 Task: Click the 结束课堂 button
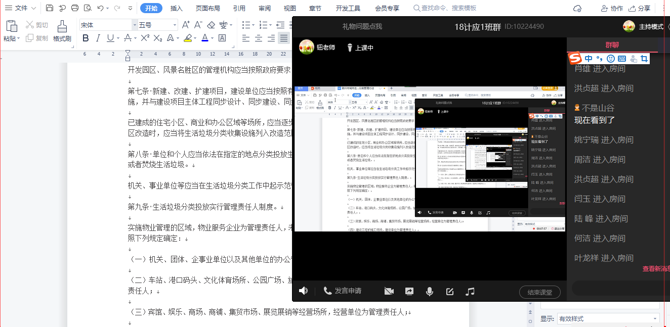point(539,292)
